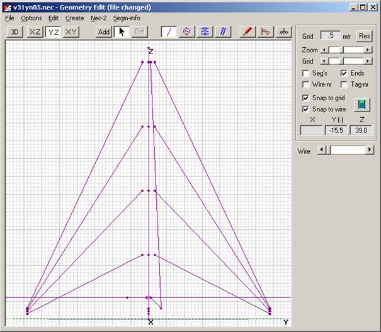Image resolution: width=381 pixels, height=332 pixels.
Task: Click the application icon in the title bar
Action: (7, 8)
